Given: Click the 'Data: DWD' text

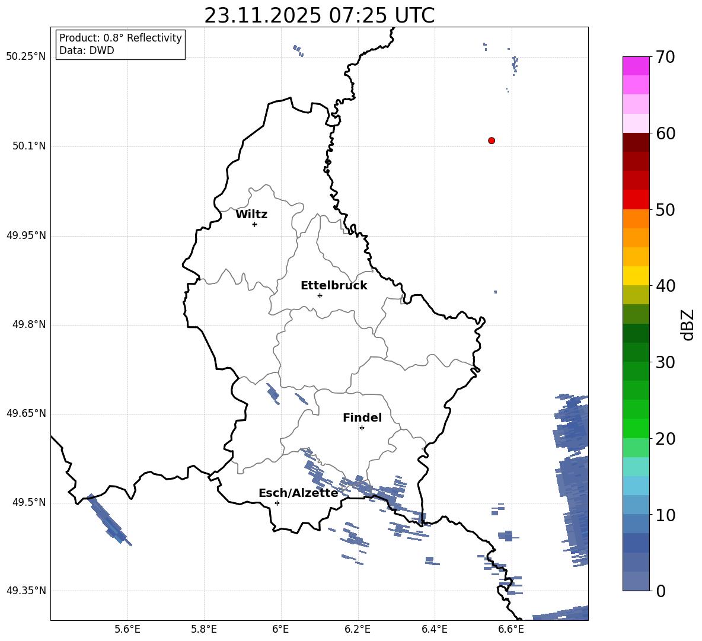Looking at the screenshot, I should 87,50.
